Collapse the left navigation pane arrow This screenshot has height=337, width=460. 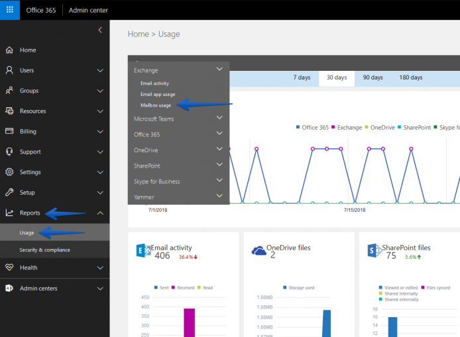100,30
